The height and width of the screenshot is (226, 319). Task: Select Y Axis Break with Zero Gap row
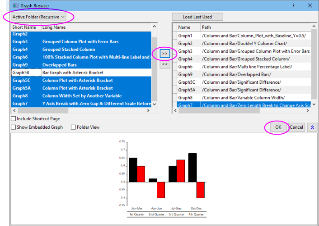[x=81, y=104]
